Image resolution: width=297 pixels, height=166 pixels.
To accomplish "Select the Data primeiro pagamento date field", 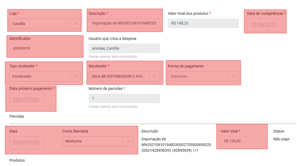I will click(27, 100).
